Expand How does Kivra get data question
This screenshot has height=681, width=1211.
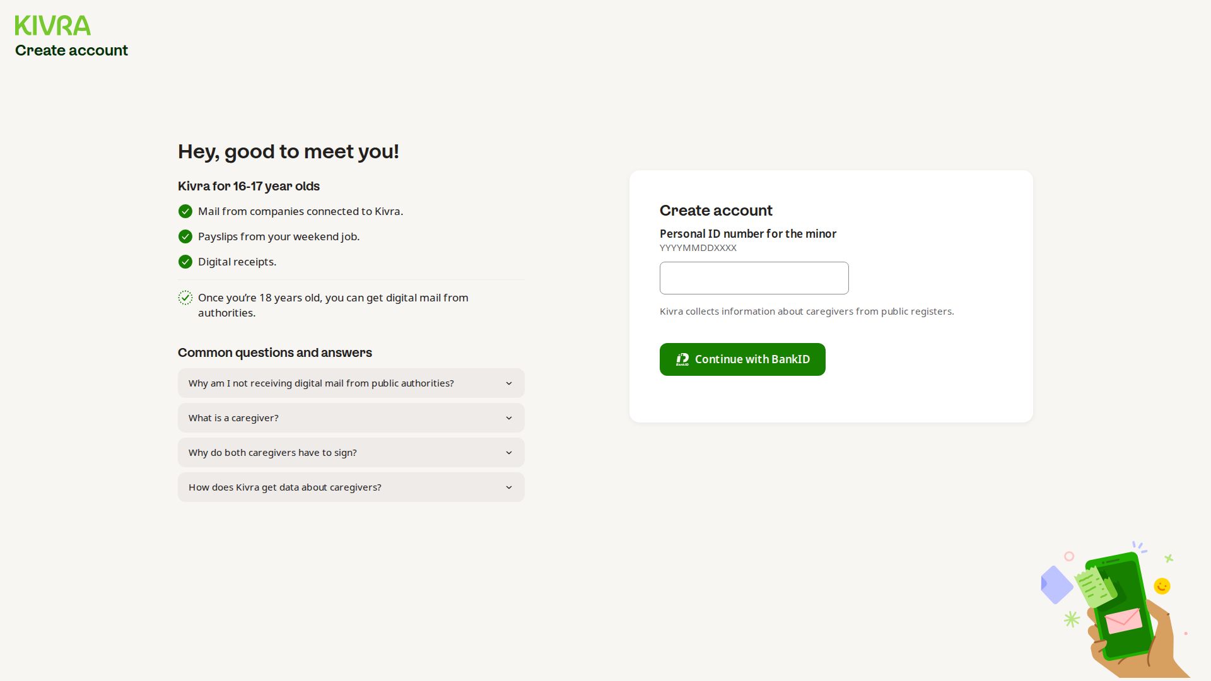285,487
